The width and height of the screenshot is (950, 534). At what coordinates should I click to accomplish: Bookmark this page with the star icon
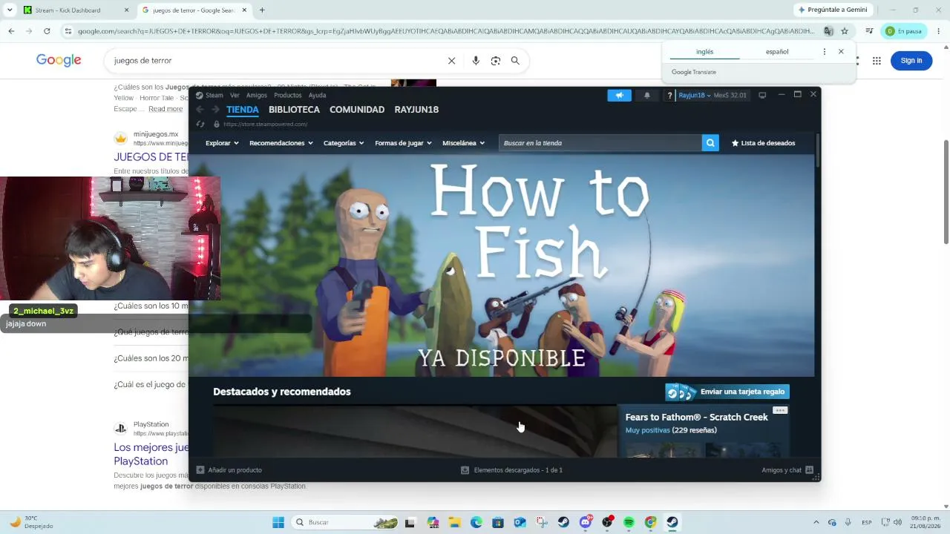coord(845,31)
